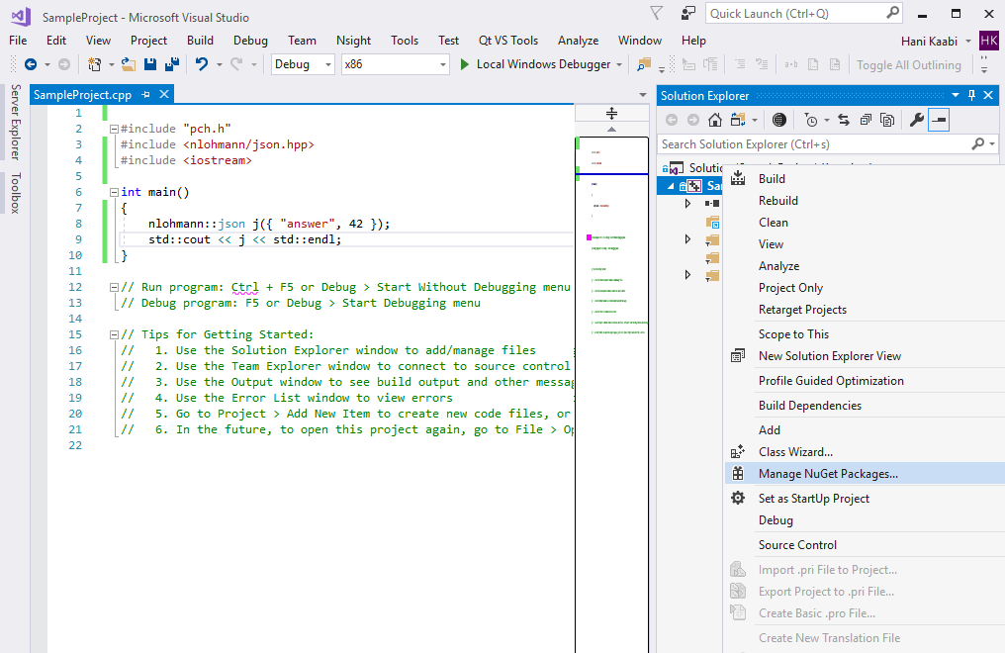Click the notifications flag icon in title bar
The image size is (1005, 653).
(657, 14)
